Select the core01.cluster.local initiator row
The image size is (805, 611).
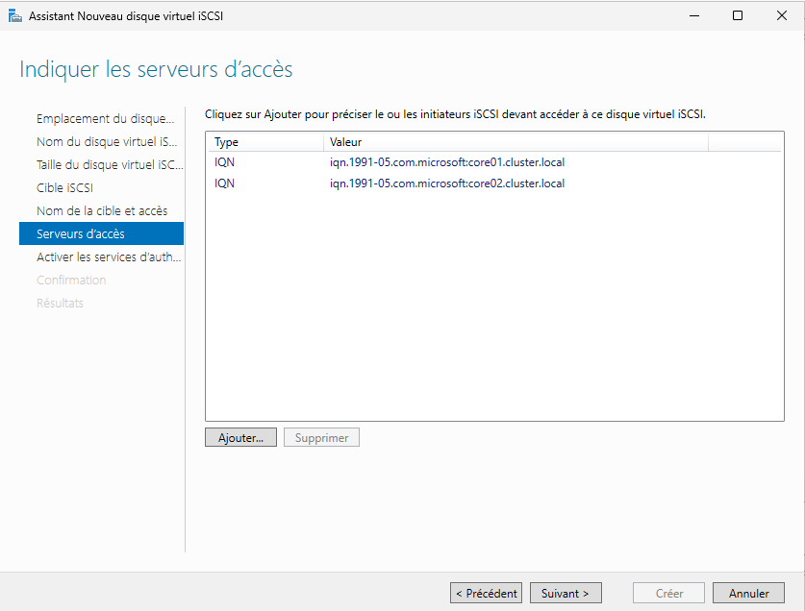pyautogui.click(x=446, y=162)
